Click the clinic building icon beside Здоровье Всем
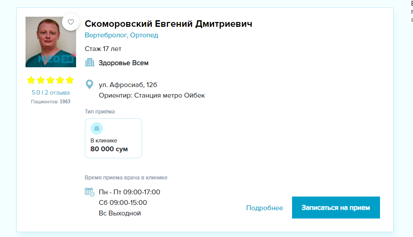413x237 pixels. [90, 63]
